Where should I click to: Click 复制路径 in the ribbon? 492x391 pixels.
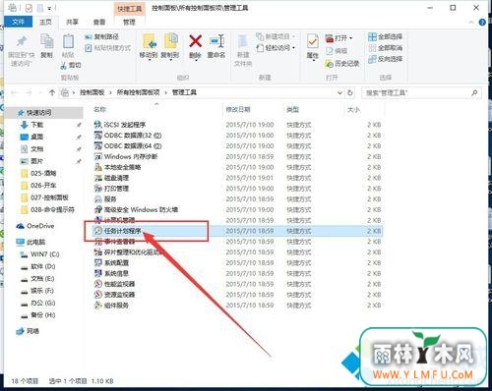coord(101,36)
